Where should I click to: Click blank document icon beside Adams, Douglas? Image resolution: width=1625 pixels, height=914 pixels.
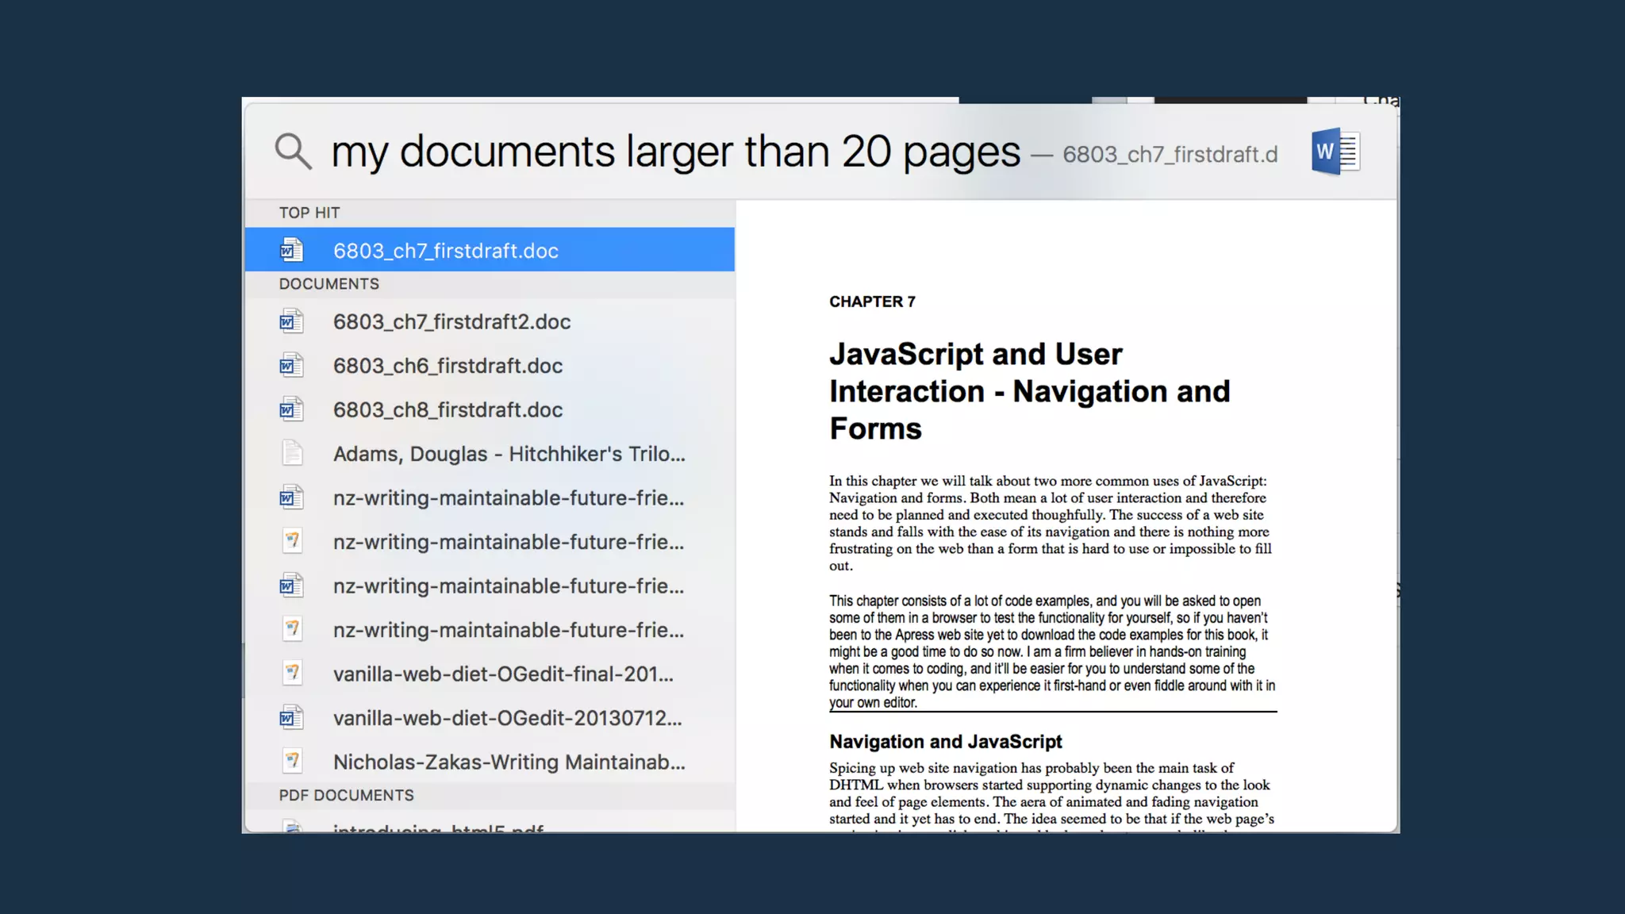tap(291, 454)
